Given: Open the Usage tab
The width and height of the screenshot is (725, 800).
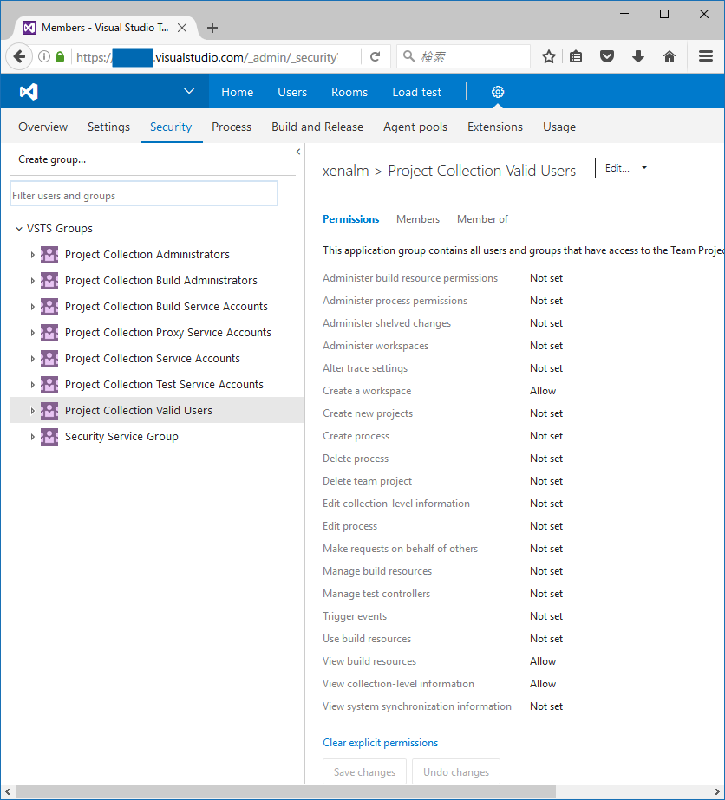Looking at the screenshot, I should click(x=559, y=127).
